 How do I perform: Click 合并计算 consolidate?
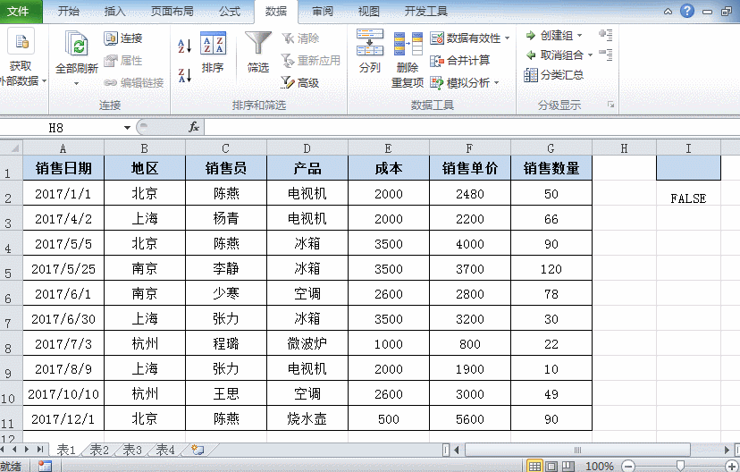[460, 61]
